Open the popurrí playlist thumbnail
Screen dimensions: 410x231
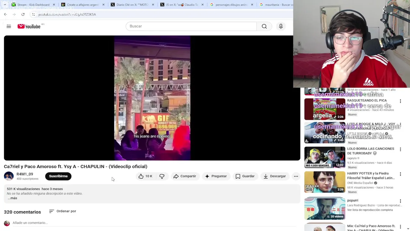[x=325, y=209]
